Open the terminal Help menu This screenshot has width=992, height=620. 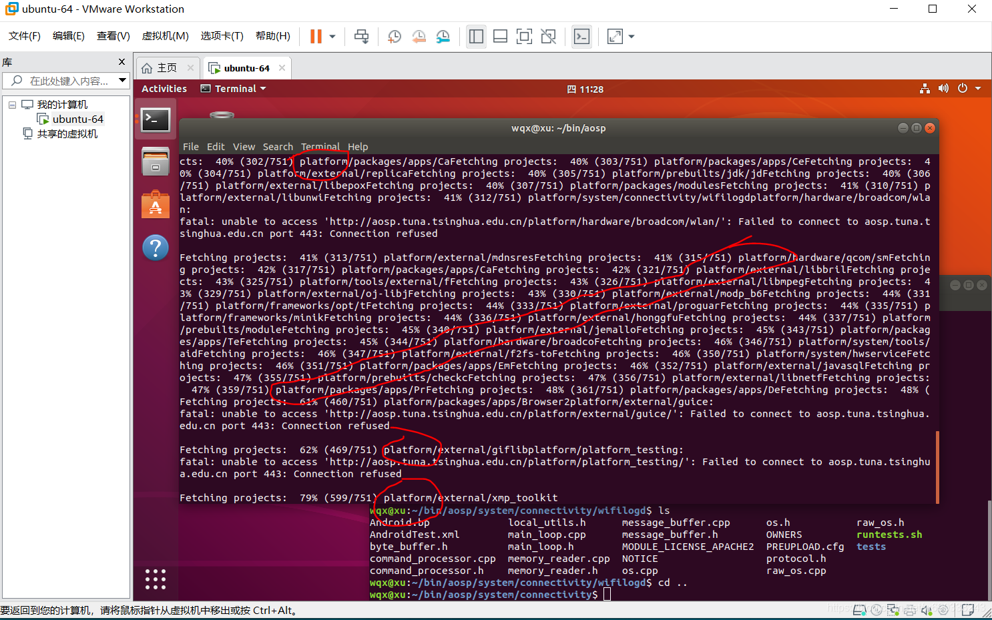pyautogui.click(x=358, y=147)
